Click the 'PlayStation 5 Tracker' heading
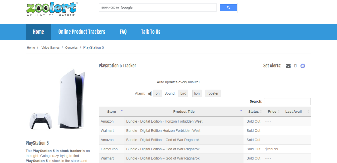The height and width of the screenshot is (163, 337). click(117, 66)
